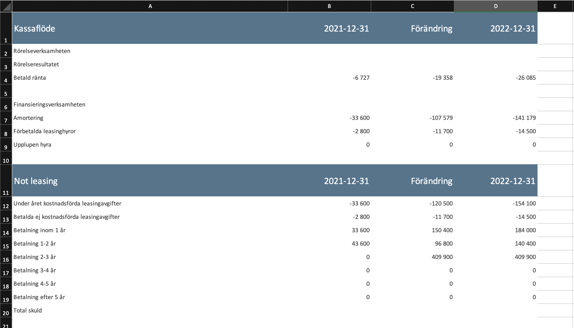Click Betalning 1-2 år value 43 600
Image resolution: width=574 pixels, height=328 pixels.
360,243
